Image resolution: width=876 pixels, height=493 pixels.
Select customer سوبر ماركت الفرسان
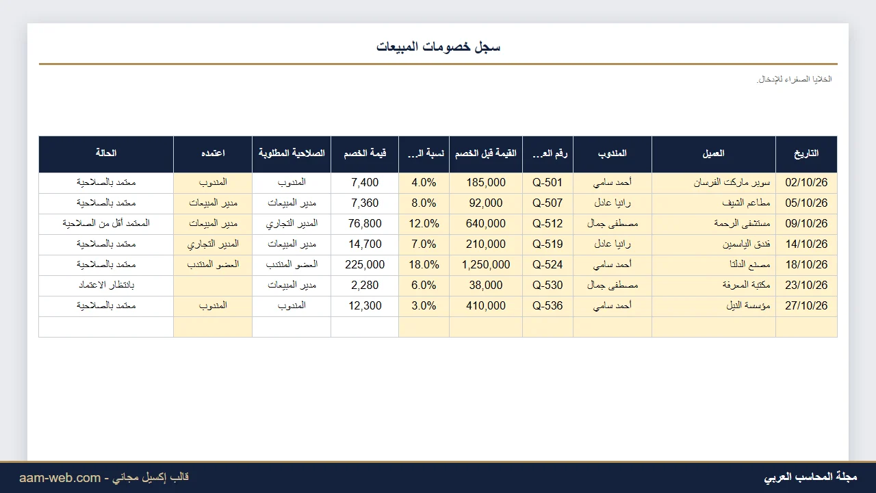tap(714, 183)
